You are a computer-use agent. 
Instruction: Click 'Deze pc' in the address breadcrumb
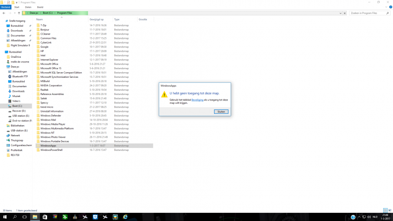coord(34,13)
